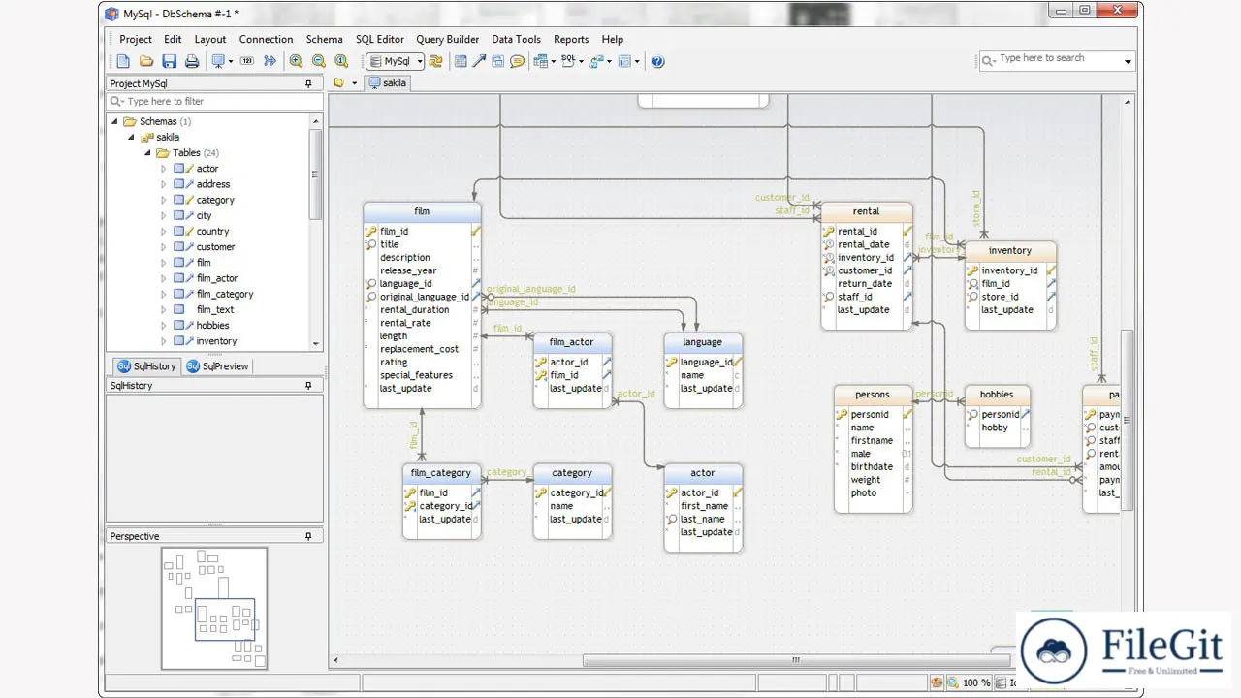Open the SQL editor icon
This screenshot has width=1241, height=698.
(x=568, y=61)
